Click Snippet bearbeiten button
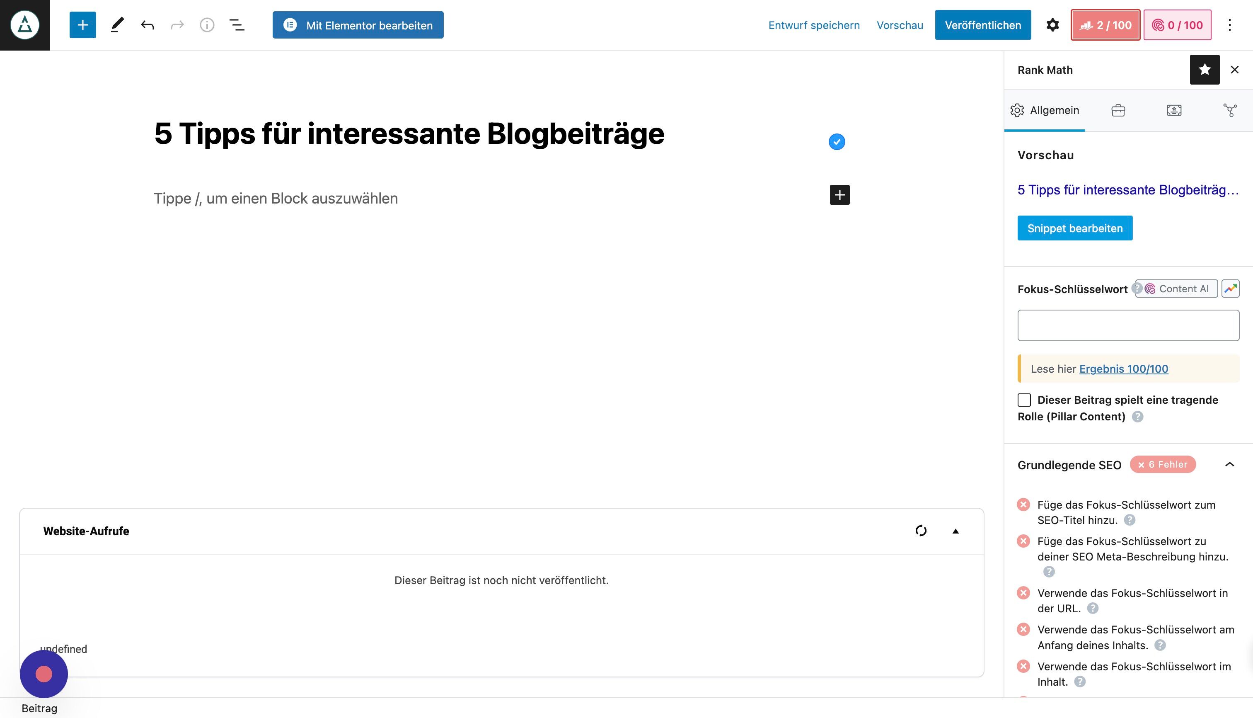The image size is (1253, 718). pyautogui.click(x=1074, y=228)
